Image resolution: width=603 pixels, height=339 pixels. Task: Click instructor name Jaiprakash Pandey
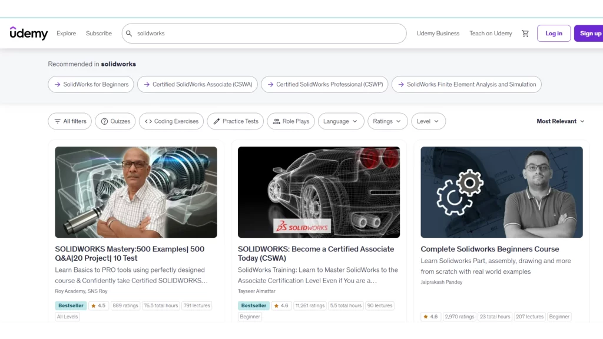tap(442, 282)
